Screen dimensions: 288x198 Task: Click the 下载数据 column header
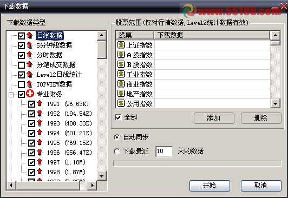[x=212, y=35]
